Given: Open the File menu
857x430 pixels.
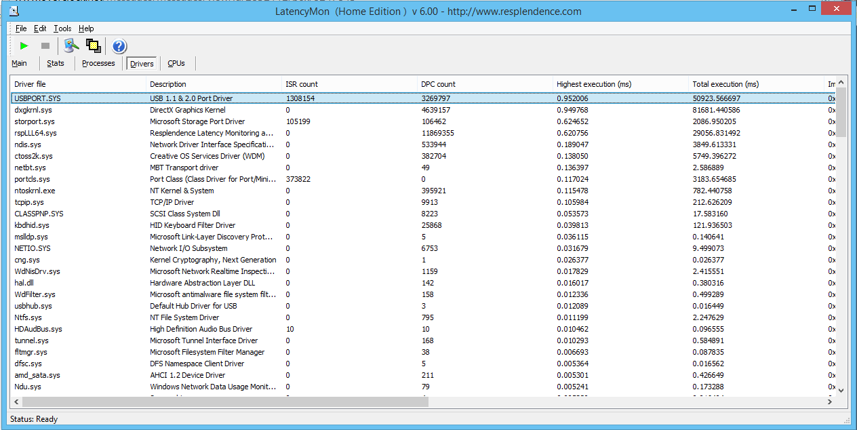Looking at the screenshot, I should (21, 28).
